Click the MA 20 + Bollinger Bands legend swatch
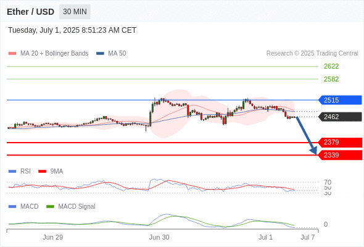The width and height of the screenshot is (364, 247). click(12, 54)
